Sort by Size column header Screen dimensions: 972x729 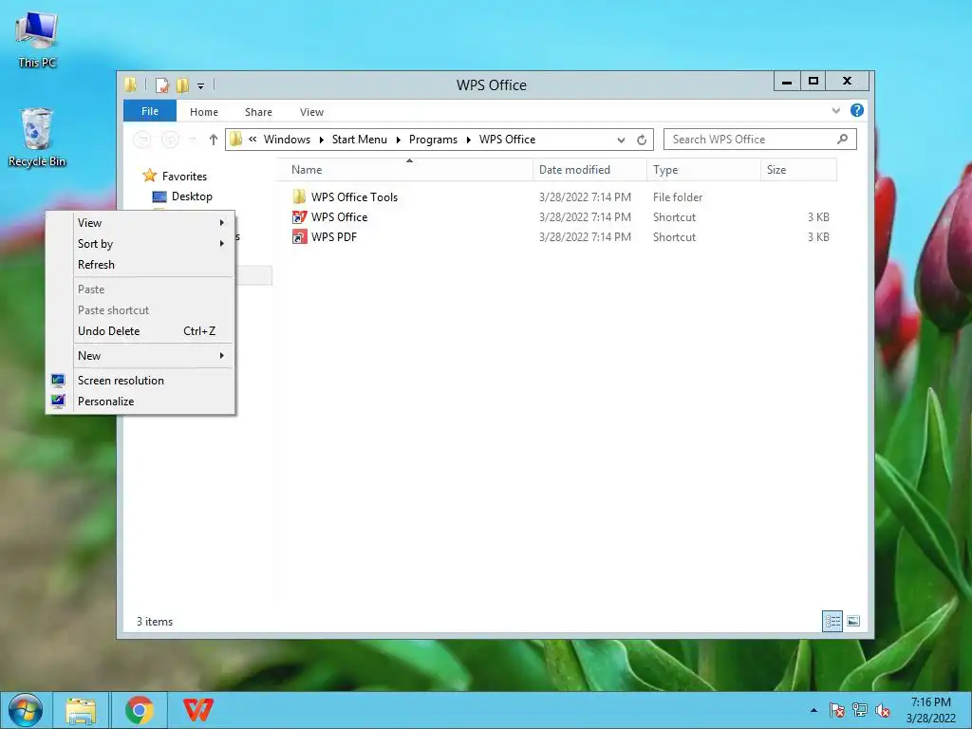point(798,170)
